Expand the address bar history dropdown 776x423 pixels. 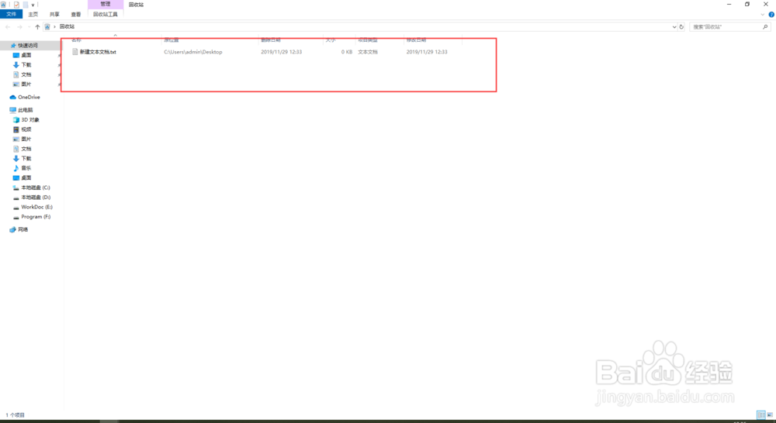click(674, 26)
